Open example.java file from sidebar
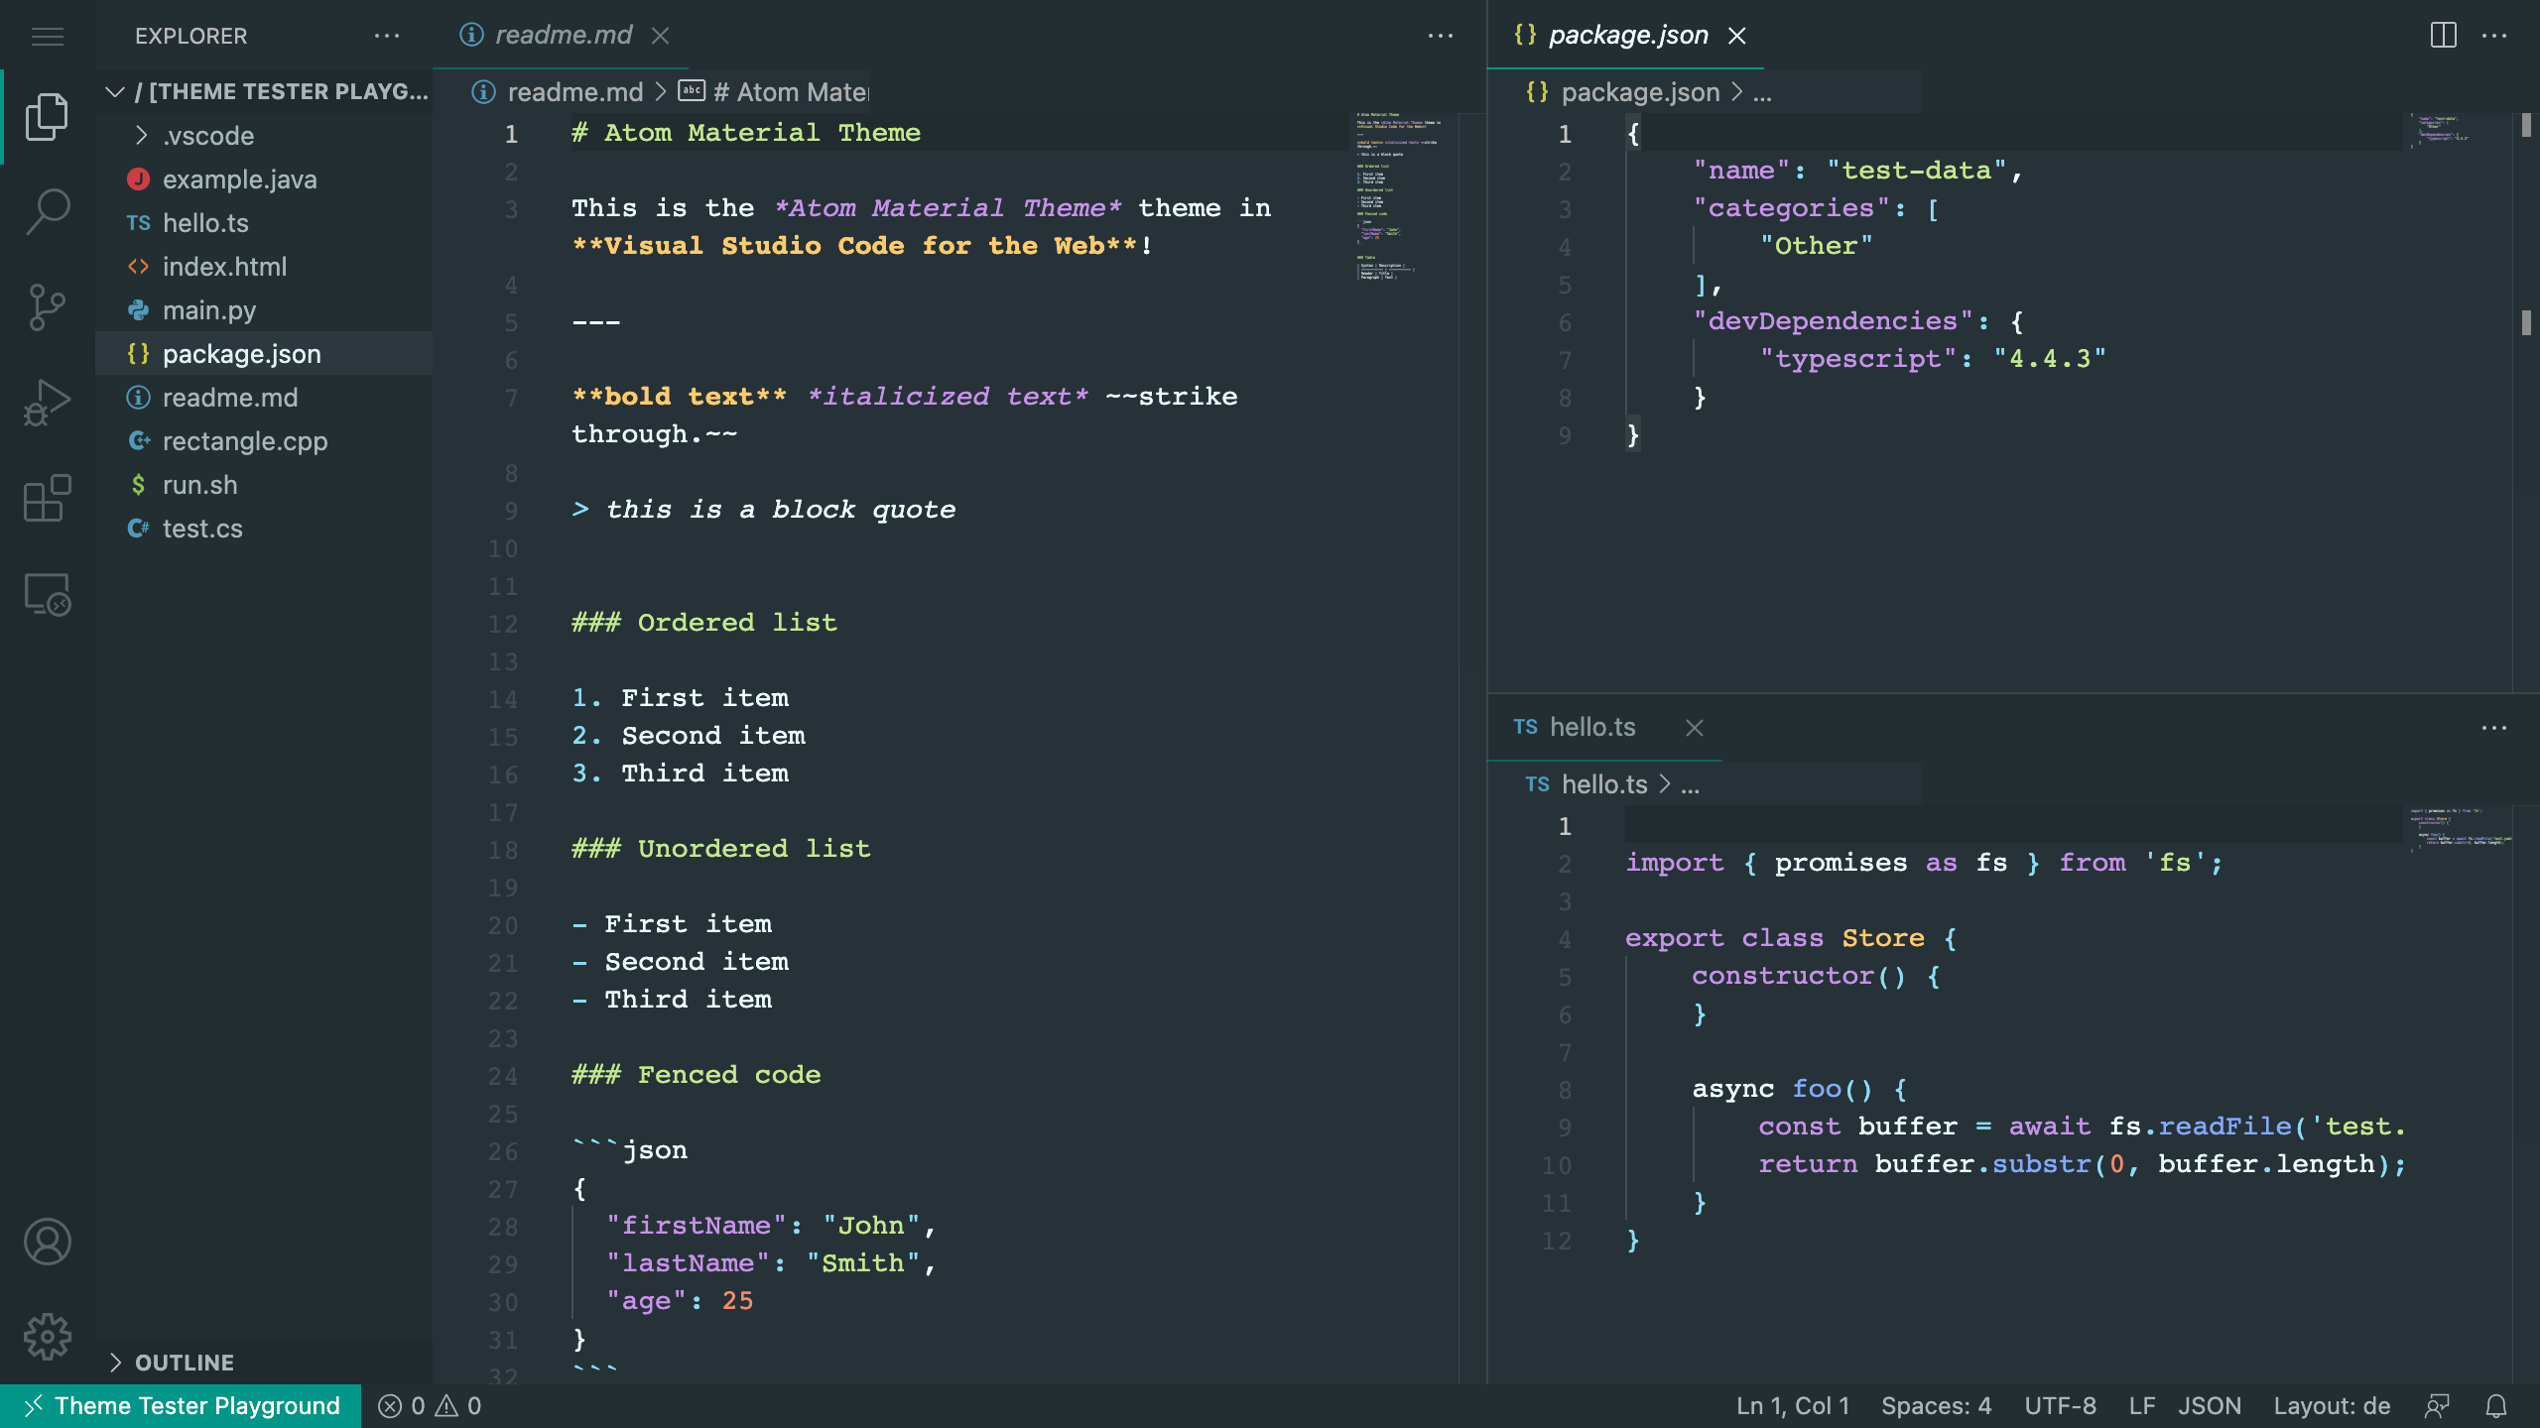 click(x=241, y=179)
